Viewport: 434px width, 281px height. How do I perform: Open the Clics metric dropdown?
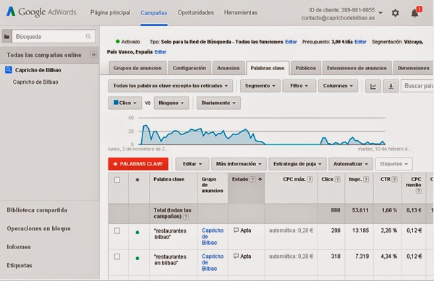(x=125, y=103)
